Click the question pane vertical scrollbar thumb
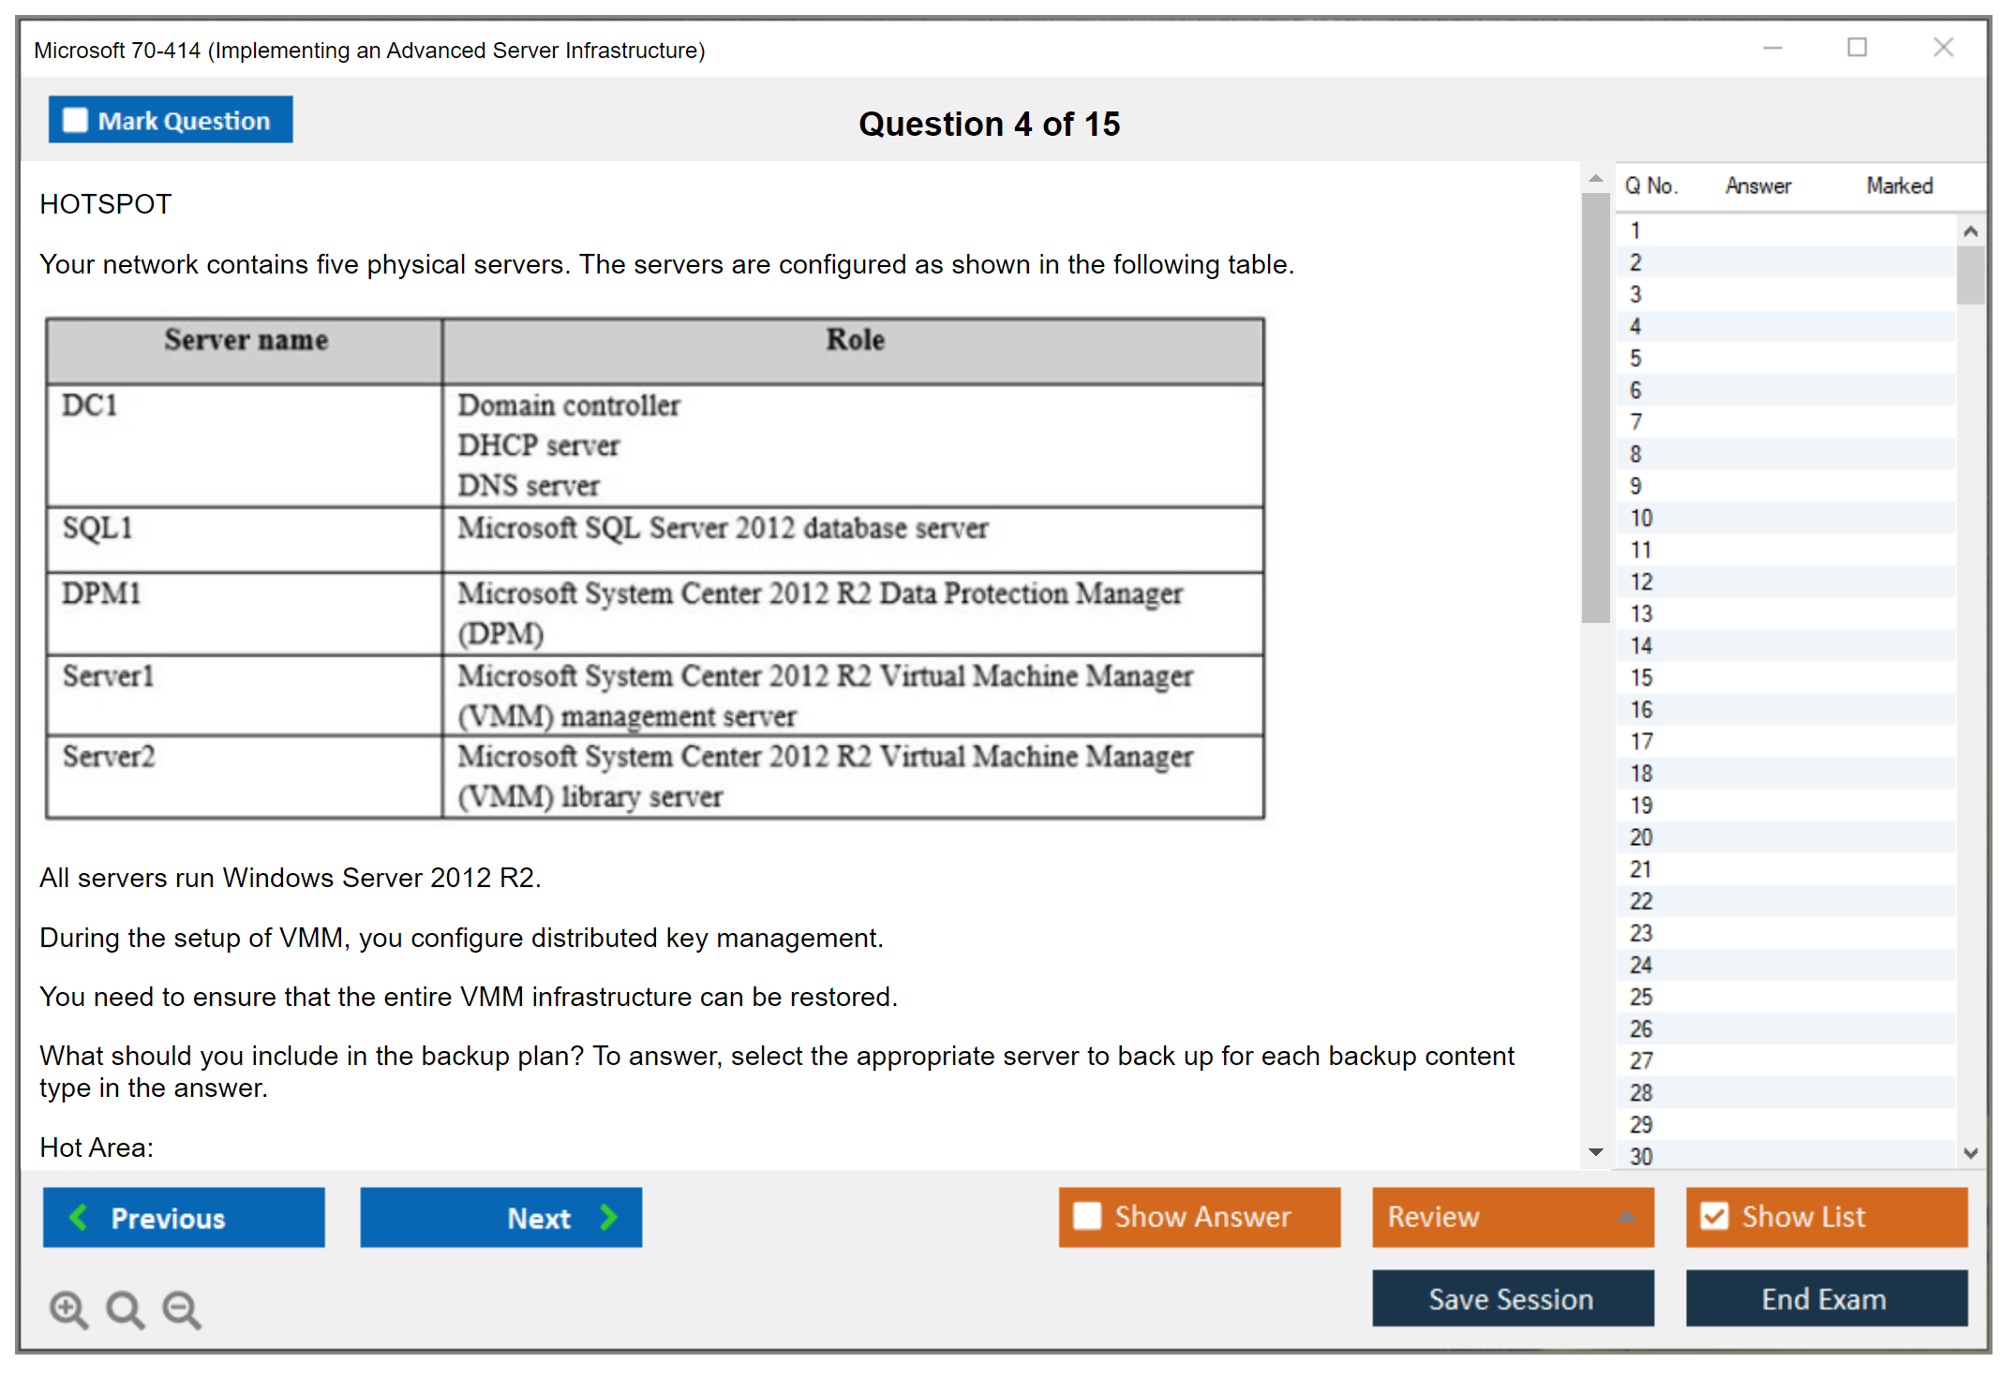Viewport: 2015px width, 1377px height. (1595, 407)
